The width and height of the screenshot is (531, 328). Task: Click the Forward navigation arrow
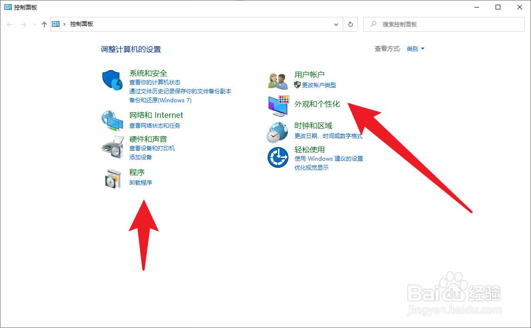pyautogui.click(x=23, y=25)
